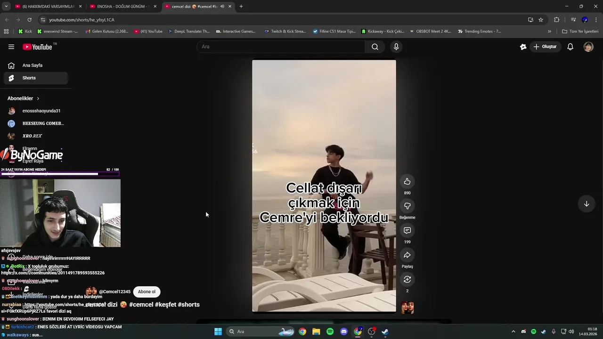
Task: Open the account avatar menu on YouTube
Action: [x=588, y=47]
